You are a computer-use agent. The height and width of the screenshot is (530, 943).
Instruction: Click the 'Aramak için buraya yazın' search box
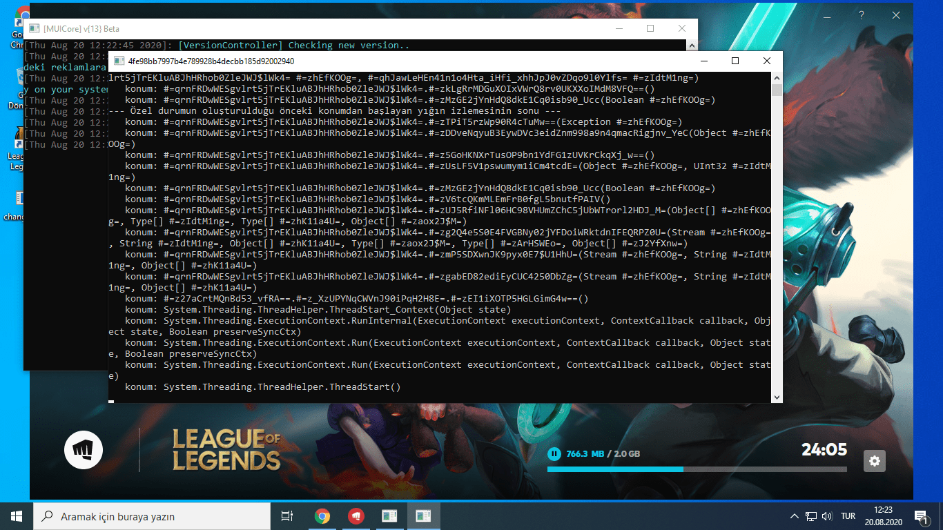click(152, 516)
